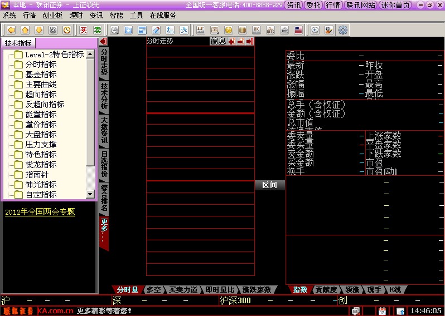Open settings with the gear toolbar icon
Viewport: 445px width, 316px height.
[x=343, y=29]
